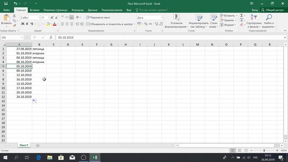Switch to the Формулы tab
This screenshot has width=288, height=162.
coord(77,10)
